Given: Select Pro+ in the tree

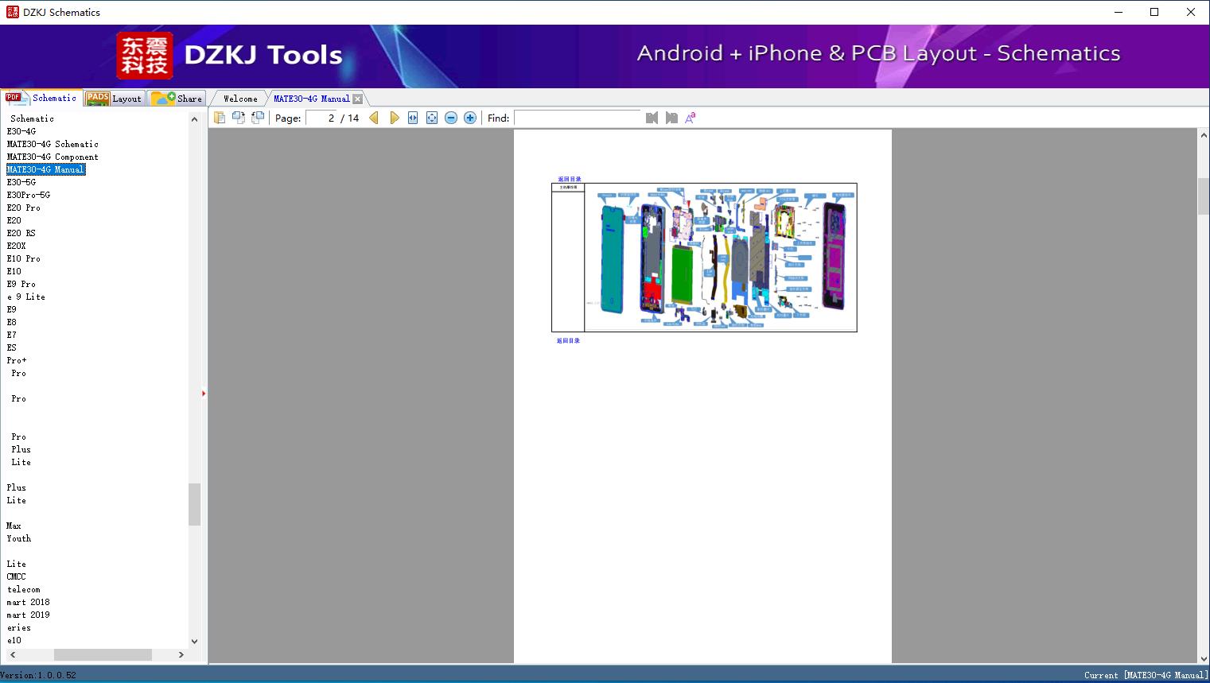Looking at the screenshot, I should click(x=17, y=360).
